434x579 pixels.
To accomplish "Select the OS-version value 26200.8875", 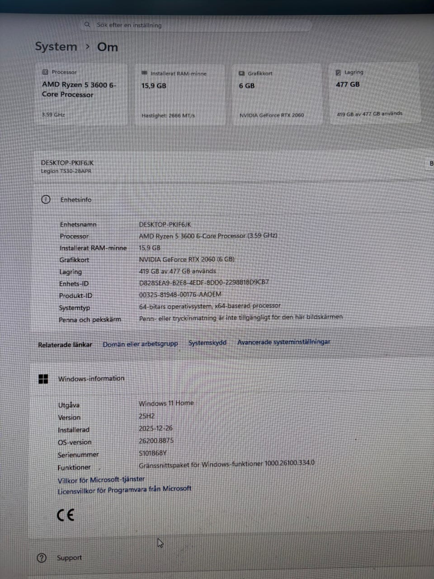I will pos(156,441).
